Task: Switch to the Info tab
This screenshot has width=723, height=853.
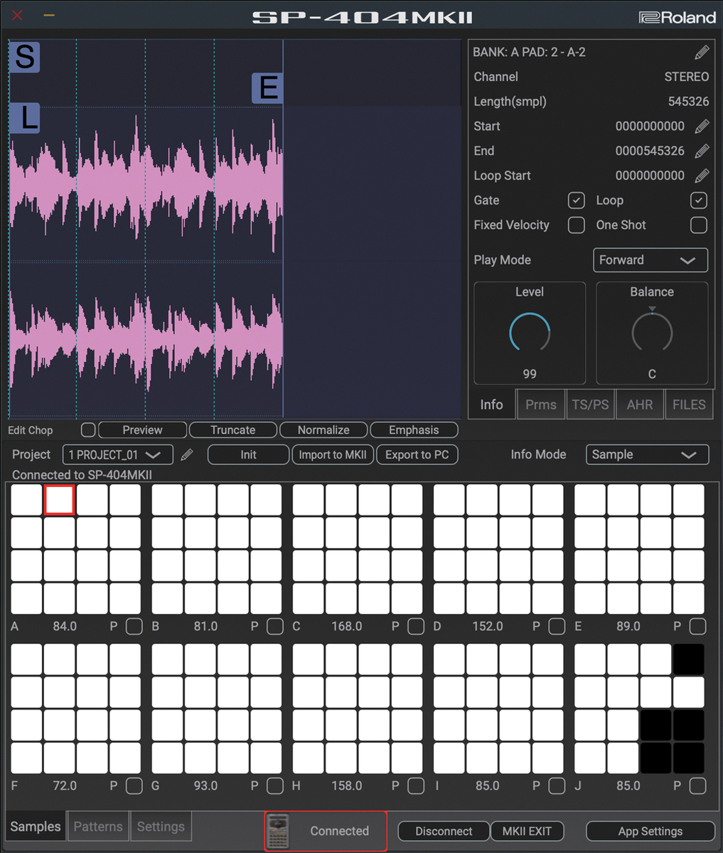Action: (x=491, y=404)
